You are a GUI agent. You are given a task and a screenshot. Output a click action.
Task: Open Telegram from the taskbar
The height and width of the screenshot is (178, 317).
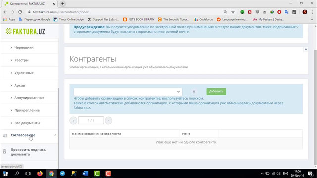(x=63, y=174)
